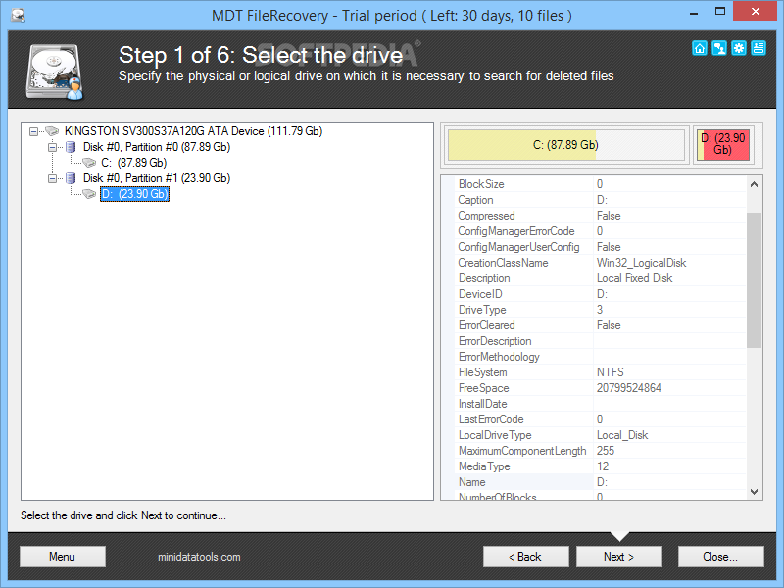Screen dimensions: 784x588
Task: Select the C: (87.89 Gb) volume
Action: point(134,163)
